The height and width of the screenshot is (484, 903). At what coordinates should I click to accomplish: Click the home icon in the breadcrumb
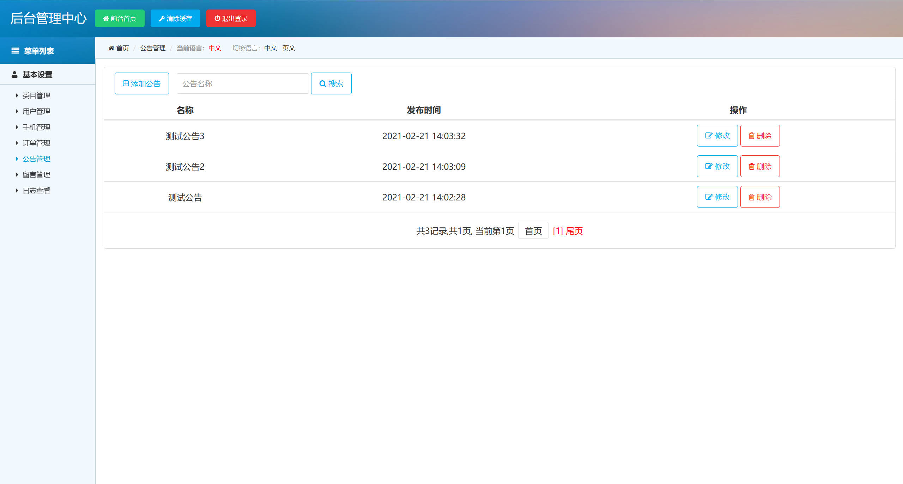(111, 48)
